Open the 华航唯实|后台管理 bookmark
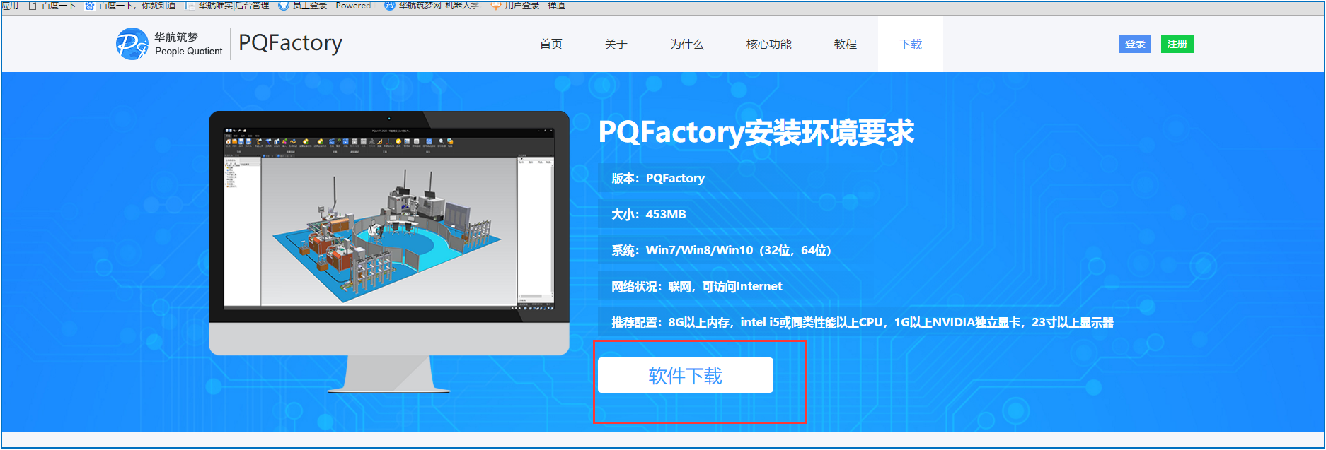 tap(227, 5)
